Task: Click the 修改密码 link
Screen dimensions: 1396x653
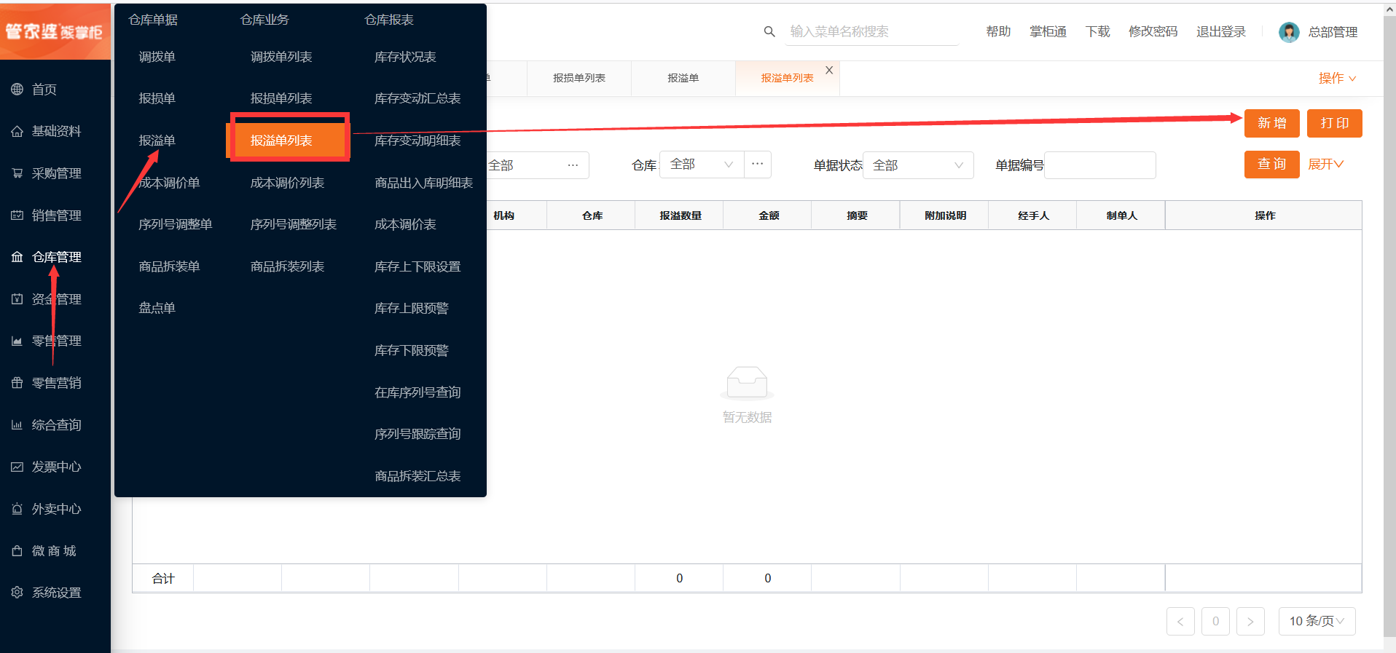Action: point(1153,31)
